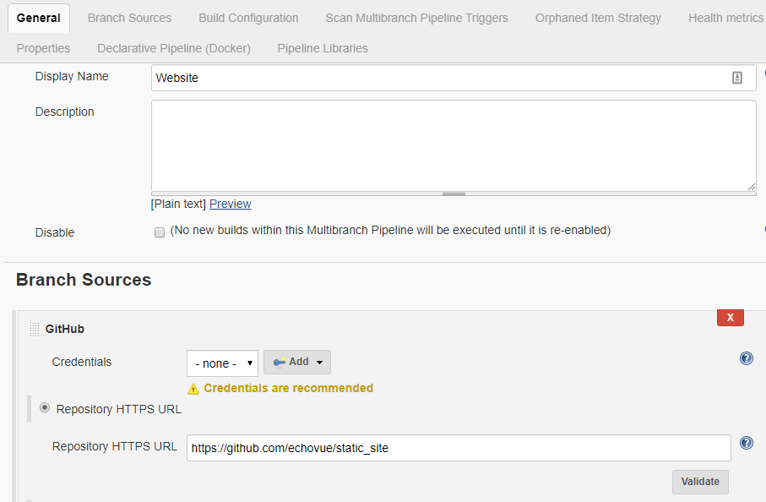
Task: Select the Orphaned Item Strategy tab
Action: (598, 18)
